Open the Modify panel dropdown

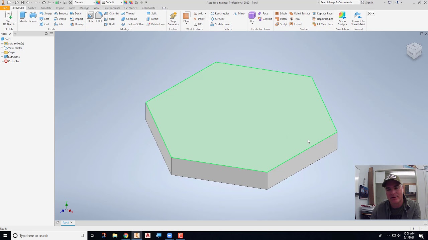[x=126, y=29]
